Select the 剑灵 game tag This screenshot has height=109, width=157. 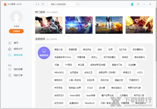pos(110,50)
